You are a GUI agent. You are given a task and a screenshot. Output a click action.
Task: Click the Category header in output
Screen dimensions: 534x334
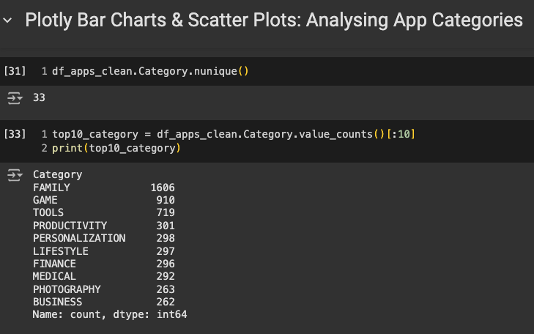57,174
